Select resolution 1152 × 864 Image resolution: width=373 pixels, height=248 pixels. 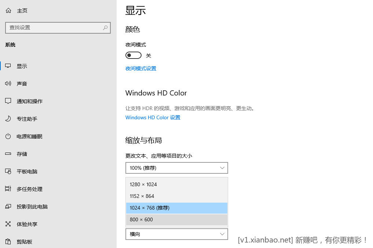pyautogui.click(x=176, y=196)
